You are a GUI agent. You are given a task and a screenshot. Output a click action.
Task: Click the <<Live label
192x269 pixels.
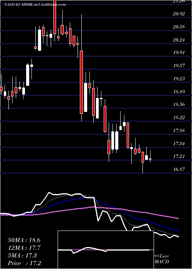point(162,256)
